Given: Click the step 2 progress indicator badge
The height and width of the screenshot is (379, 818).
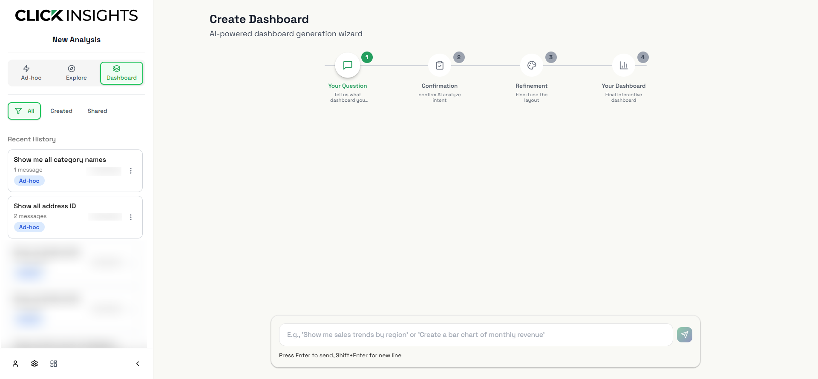Looking at the screenshot, I should (x=459, y=57).
